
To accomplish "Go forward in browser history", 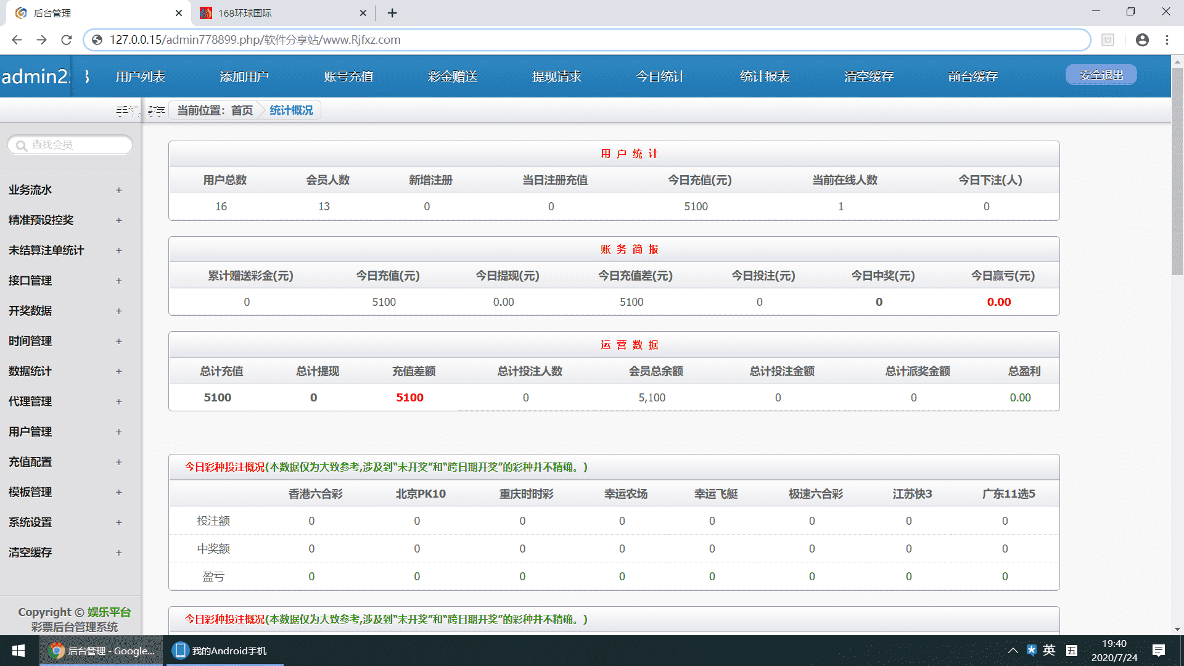I will pos(41,39).
